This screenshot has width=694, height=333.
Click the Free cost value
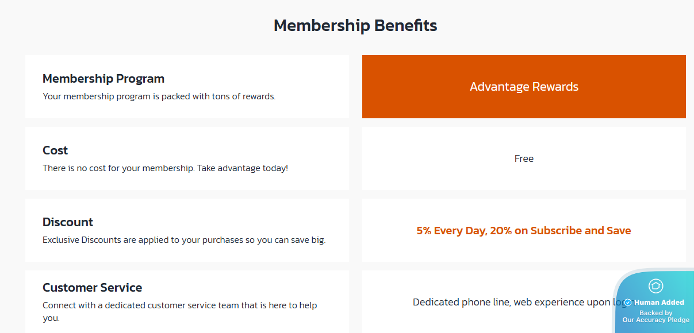pos(524,158)
